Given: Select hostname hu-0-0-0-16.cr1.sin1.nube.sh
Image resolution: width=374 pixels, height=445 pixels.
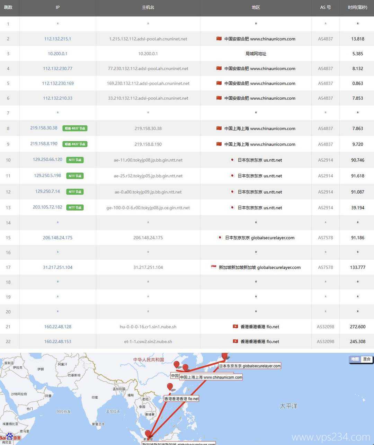Looking at the screenshot, I should pyautogui.click(x=148, y=327).
